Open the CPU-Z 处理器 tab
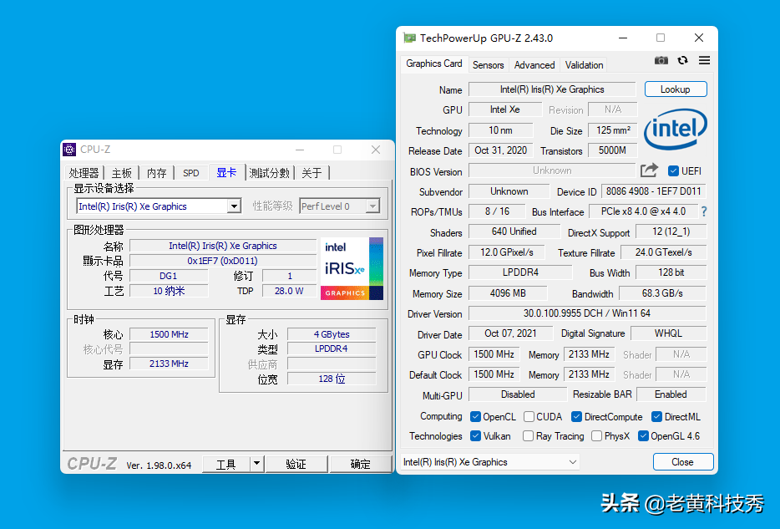 (84, 173)
